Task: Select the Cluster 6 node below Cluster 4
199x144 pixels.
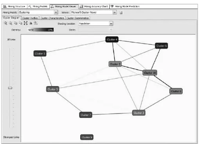Action: click(x=161, y=46)
